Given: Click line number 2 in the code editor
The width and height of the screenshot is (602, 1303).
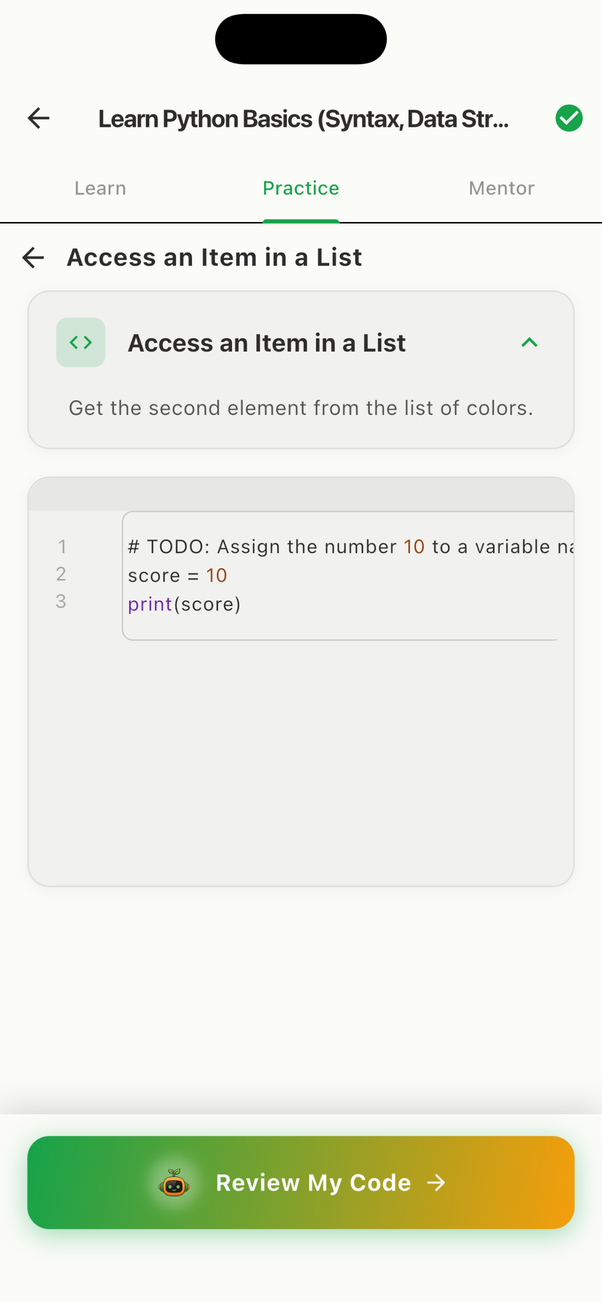Looking at the screenshot, I should point(61,574).
